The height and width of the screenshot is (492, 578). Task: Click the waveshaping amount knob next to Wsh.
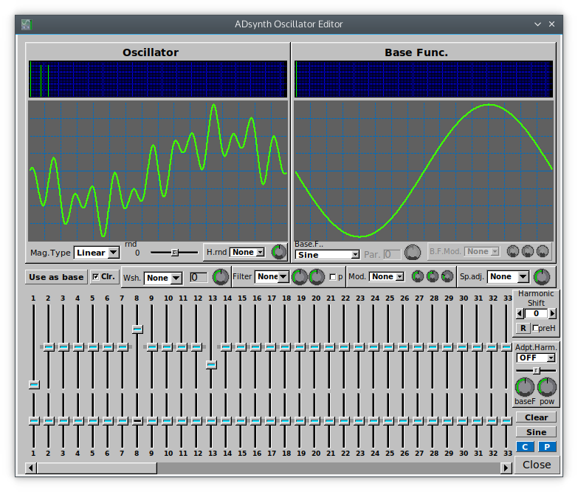221,277
